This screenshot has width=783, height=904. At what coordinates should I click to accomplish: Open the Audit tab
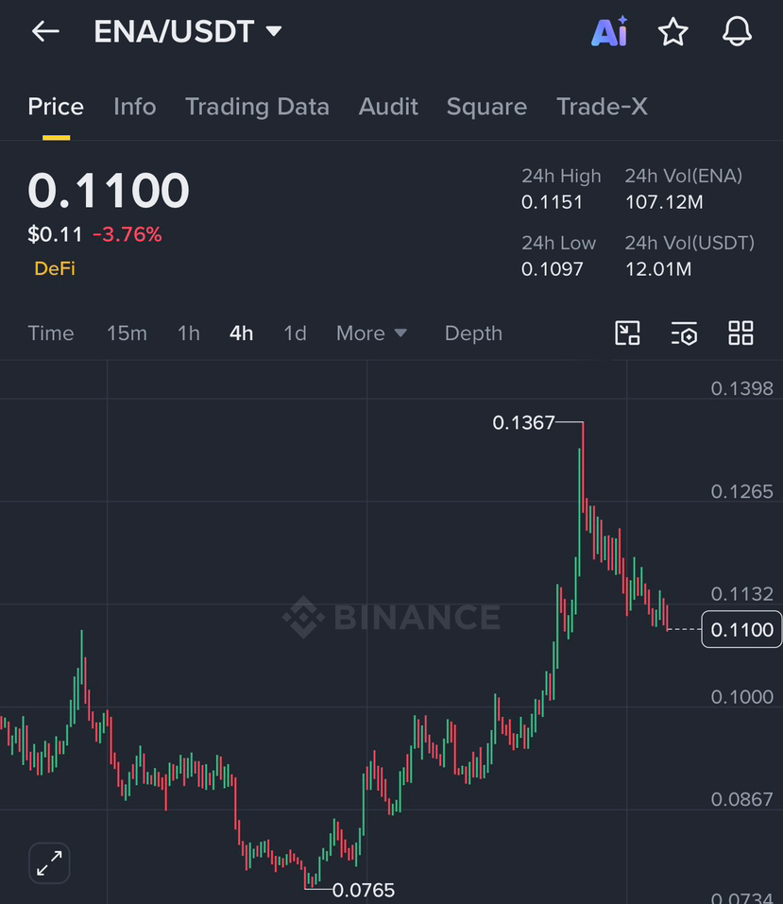coord(388,107)
